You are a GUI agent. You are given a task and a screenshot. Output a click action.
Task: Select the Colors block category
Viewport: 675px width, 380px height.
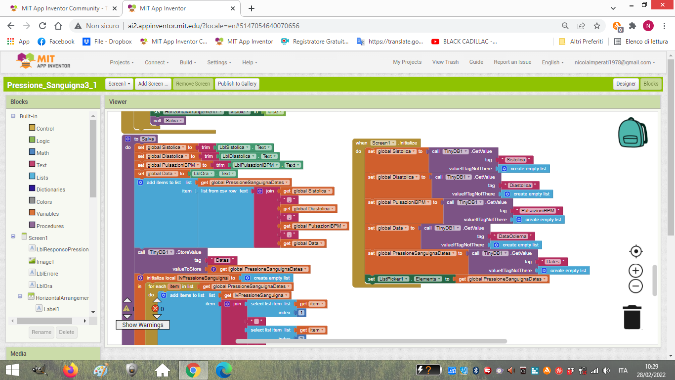click(43, 202)
